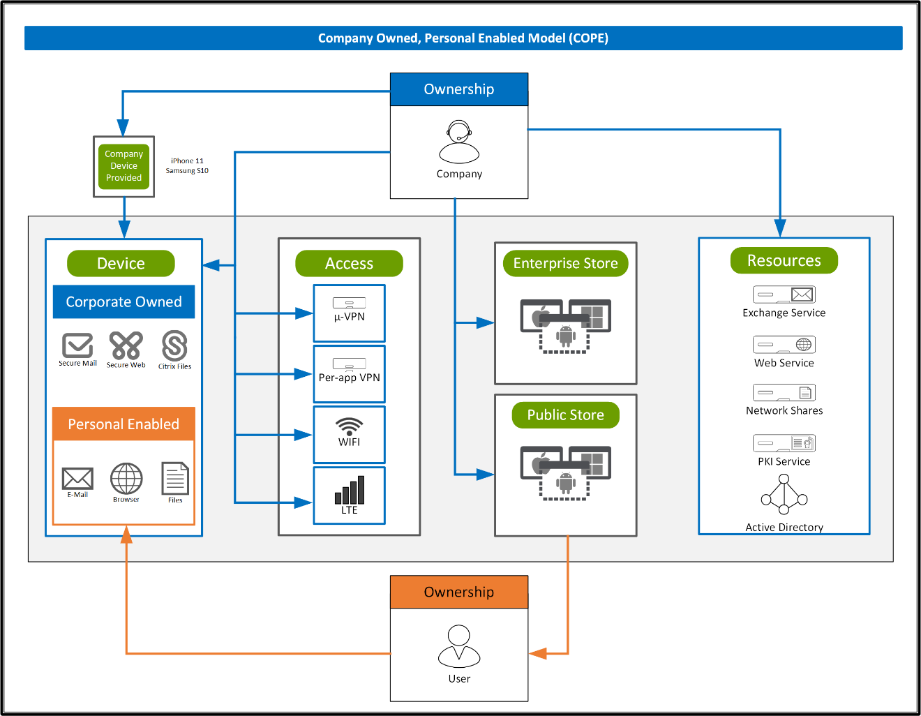This screenshot has width=921, height=716.
Task: Click the green Resources heading
Action: coord(784,260)
